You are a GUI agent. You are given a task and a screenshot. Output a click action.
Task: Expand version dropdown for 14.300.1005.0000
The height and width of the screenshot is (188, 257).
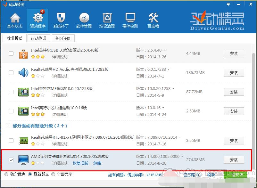(x=182, y=157)
